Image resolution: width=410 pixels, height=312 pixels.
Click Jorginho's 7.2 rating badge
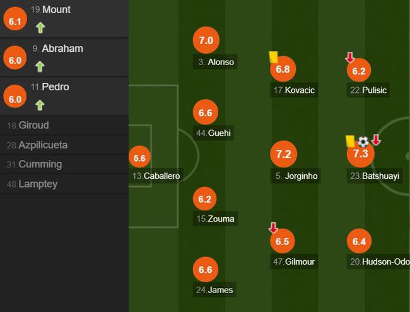(x=283, y=154)
